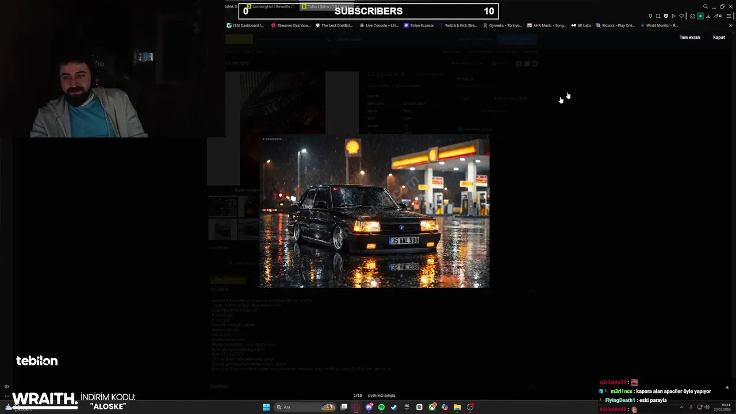Click the microphone icon in system tray
Viewport: 736px width, 414px height.
pyautogui.click(x=691, y=407)
